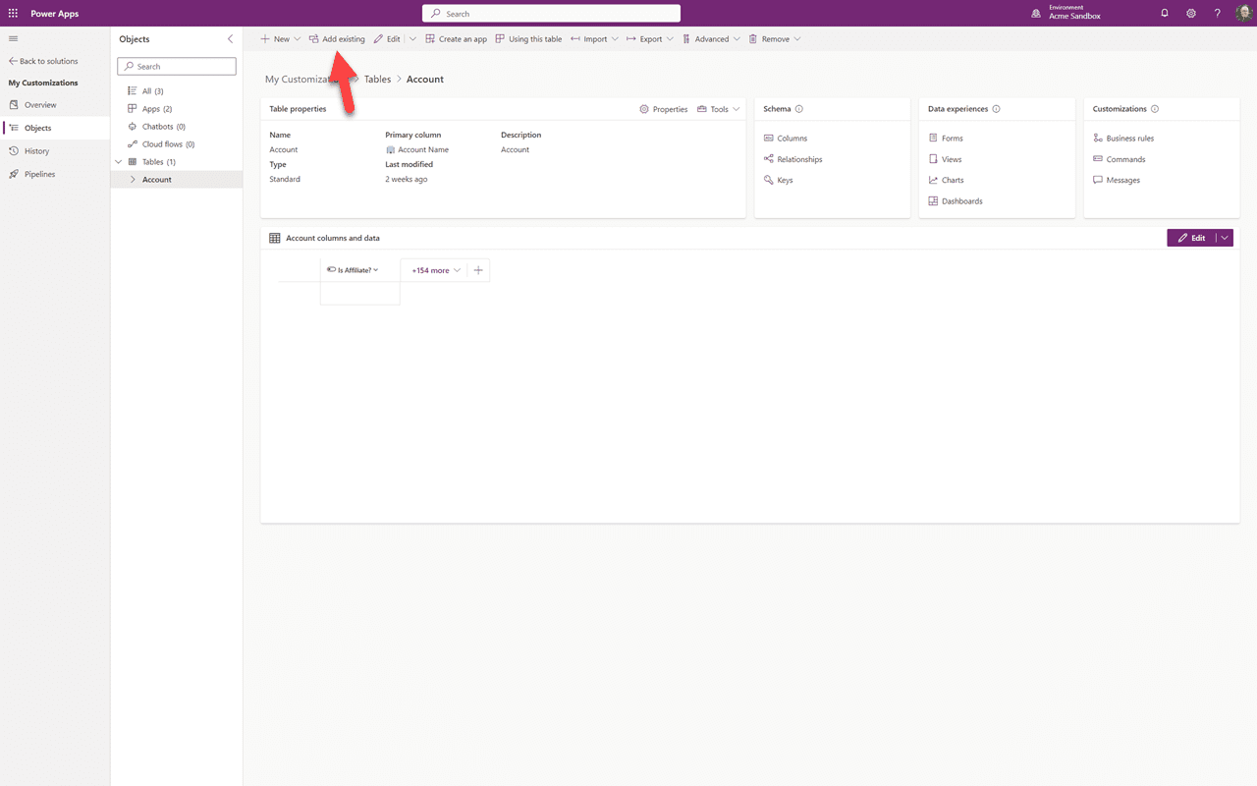The width and height of the screenshot is (1257, 786).
Task: Open the Tools dropdown in table properties
Action: (x=719, y=109)
